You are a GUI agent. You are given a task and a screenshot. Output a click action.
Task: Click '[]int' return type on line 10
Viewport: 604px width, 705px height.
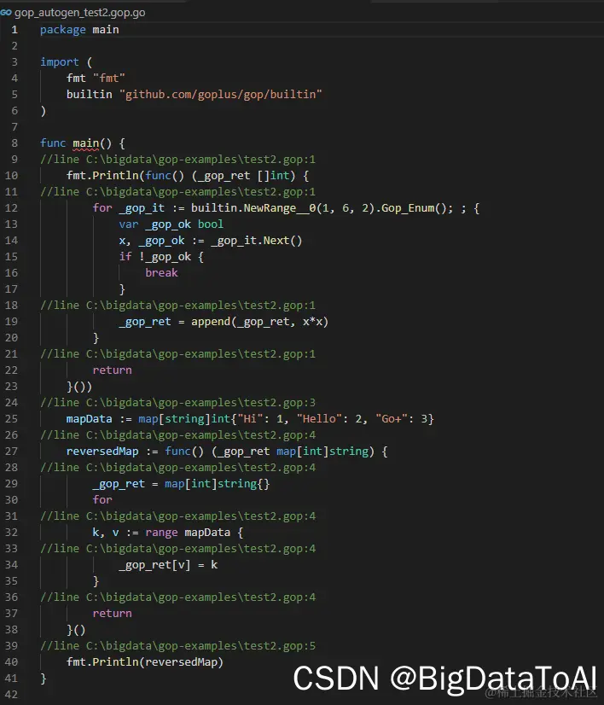coord(274,176)
